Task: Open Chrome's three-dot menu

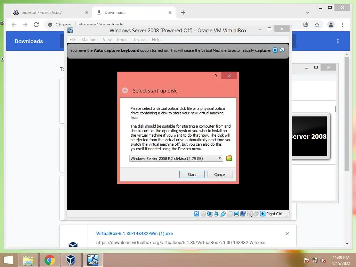Action: click(342, 25)
